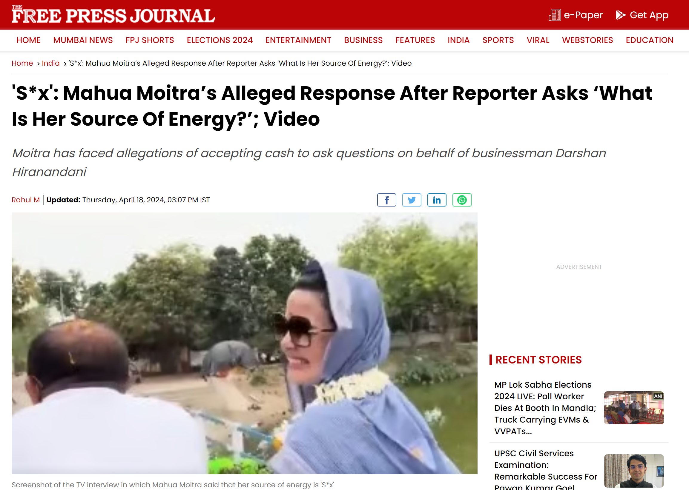This screenshot has width=689, height=490.
Task: Open the e-Paper newspaper icon
Action: pos(555,15)
